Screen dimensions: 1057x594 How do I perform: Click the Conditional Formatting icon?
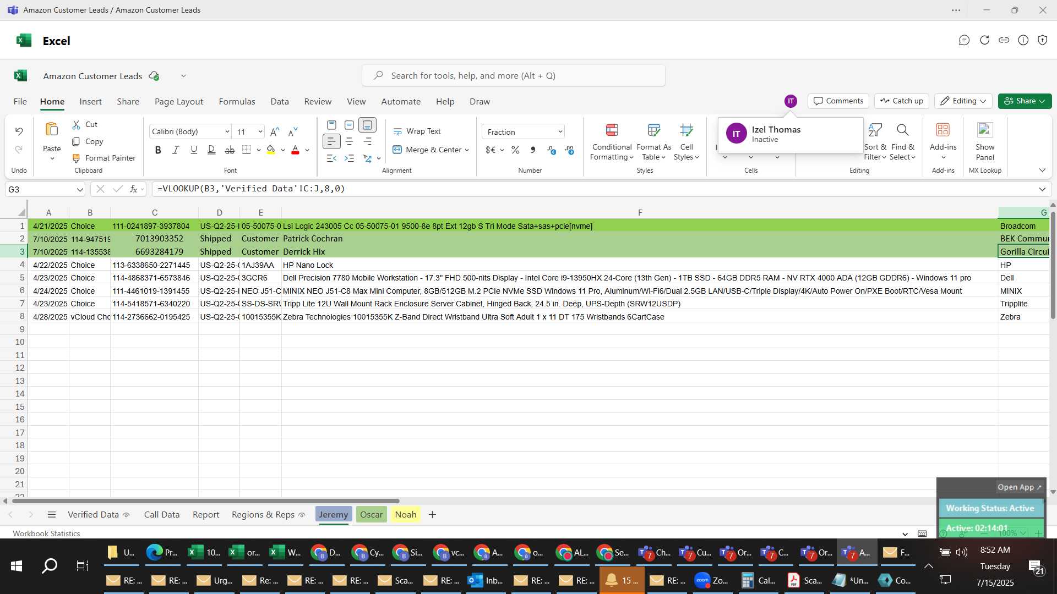[612, 130]
